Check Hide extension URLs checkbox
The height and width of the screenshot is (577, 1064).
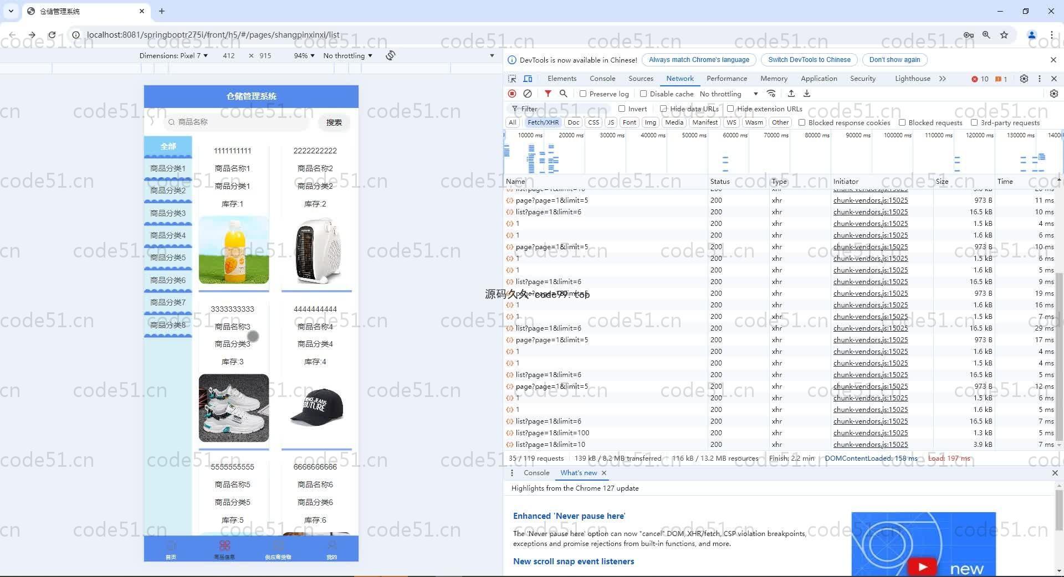click(730, 109)
